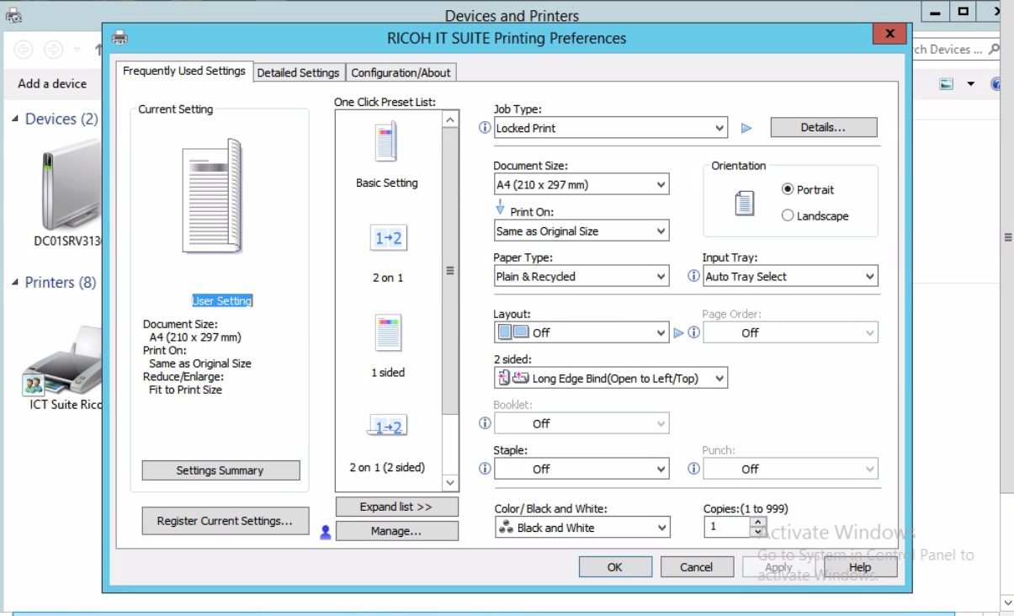The width and height of the screenshot is (1014, 616).
Task: Click the Help button
Action: pyautogui.click(x=860, y=567)
